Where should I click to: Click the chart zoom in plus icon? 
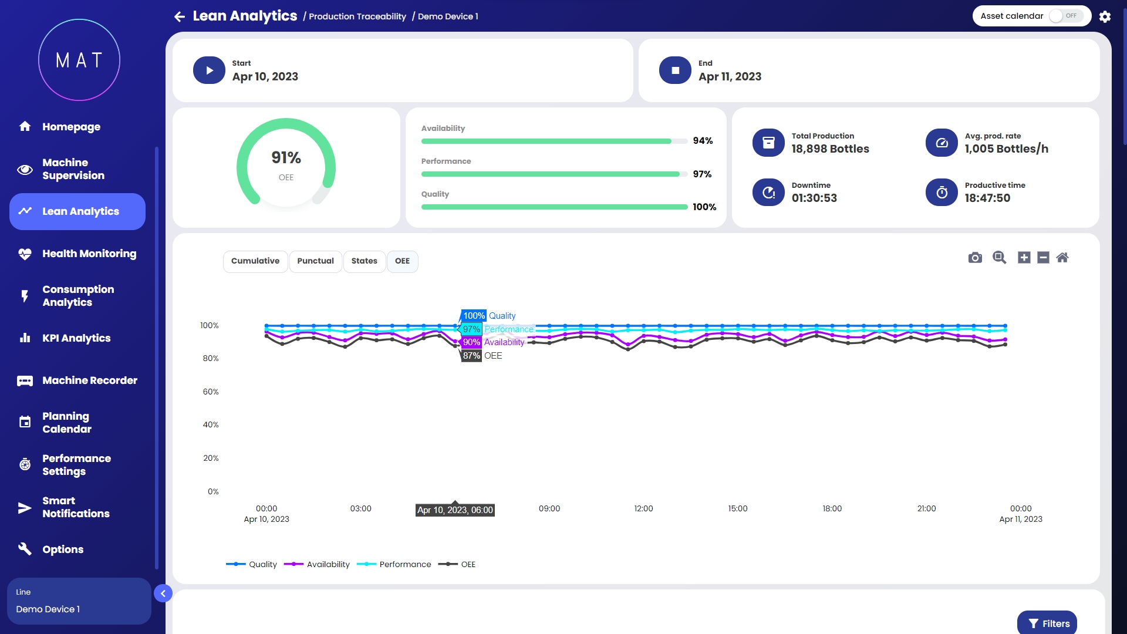[x=1024, y=258]
